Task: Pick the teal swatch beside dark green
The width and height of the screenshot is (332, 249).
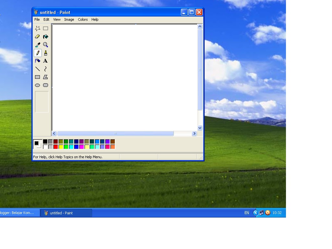Action: point(71,142)
